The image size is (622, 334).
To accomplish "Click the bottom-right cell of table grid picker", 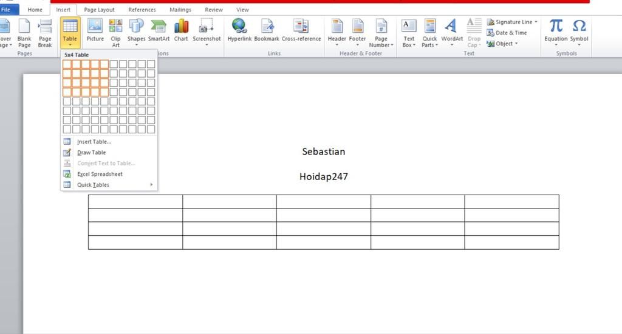I will point(151,129).
